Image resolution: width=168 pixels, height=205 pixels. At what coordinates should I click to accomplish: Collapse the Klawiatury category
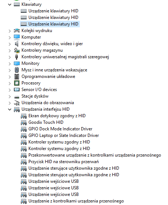[10, 5]
